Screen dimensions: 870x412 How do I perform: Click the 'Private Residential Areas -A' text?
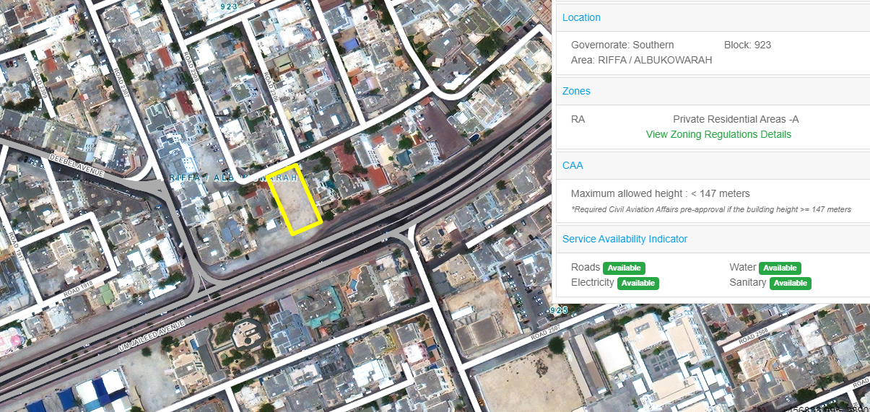click(736, 119)
